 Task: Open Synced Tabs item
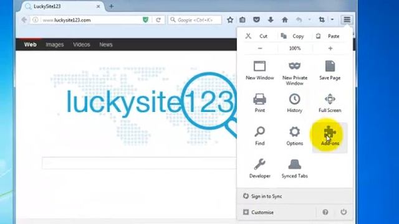pyautogui.click(x=295, y=169)
